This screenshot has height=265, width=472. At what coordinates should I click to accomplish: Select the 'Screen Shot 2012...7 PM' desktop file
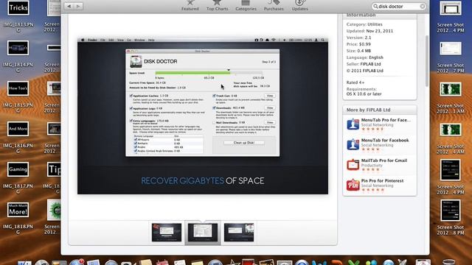[451, 49]
